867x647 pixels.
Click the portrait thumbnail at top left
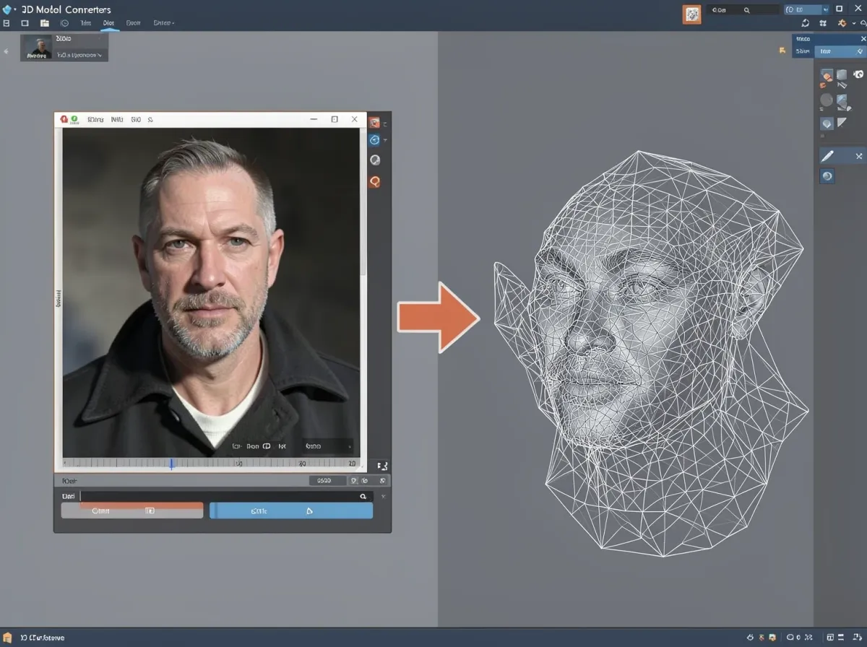click(x=38, y=48)
